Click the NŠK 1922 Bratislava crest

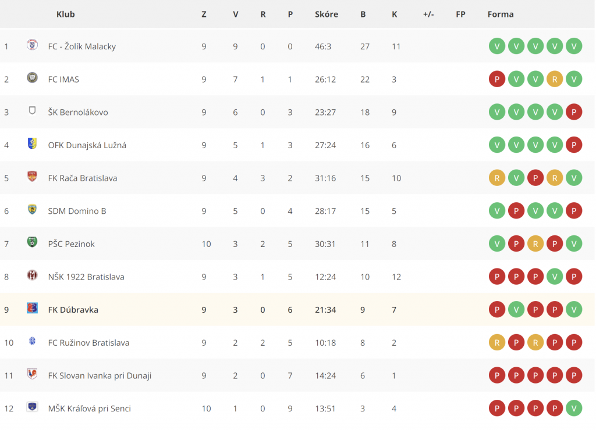[33, 275]
